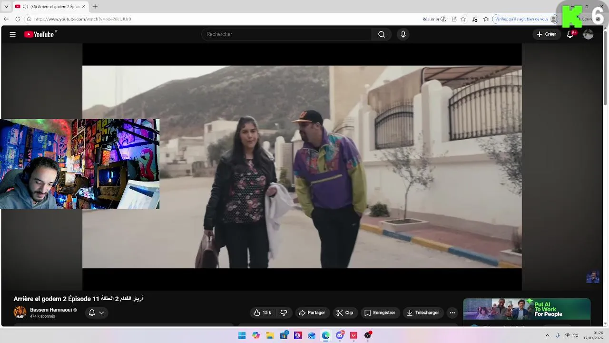Open the YouTube hamburger guide menu

pos(13,34)
